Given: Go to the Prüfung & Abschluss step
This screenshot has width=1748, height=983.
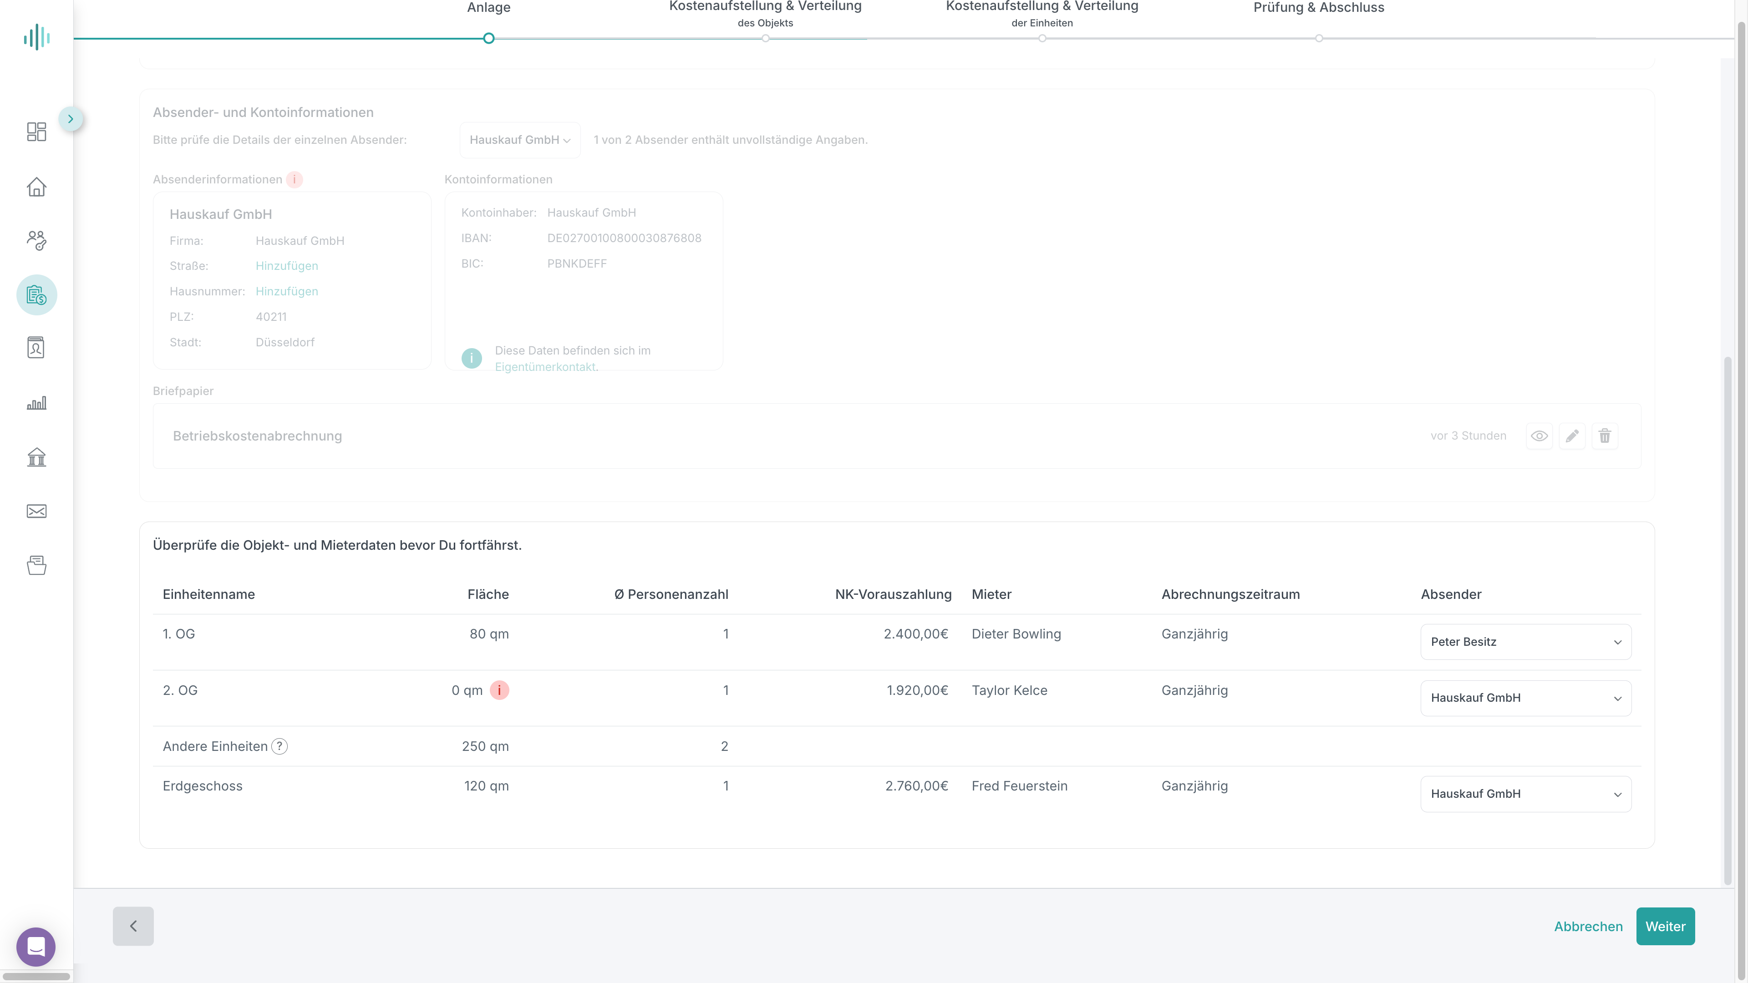Looking at the screenshot, I should click(1318, 7).
